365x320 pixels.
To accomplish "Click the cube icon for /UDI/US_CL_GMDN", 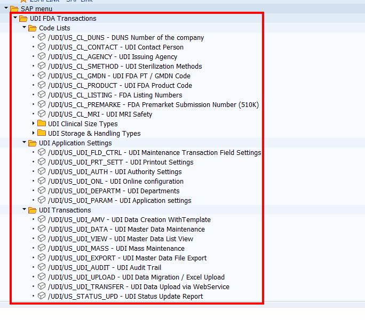I will coord(42,76).
